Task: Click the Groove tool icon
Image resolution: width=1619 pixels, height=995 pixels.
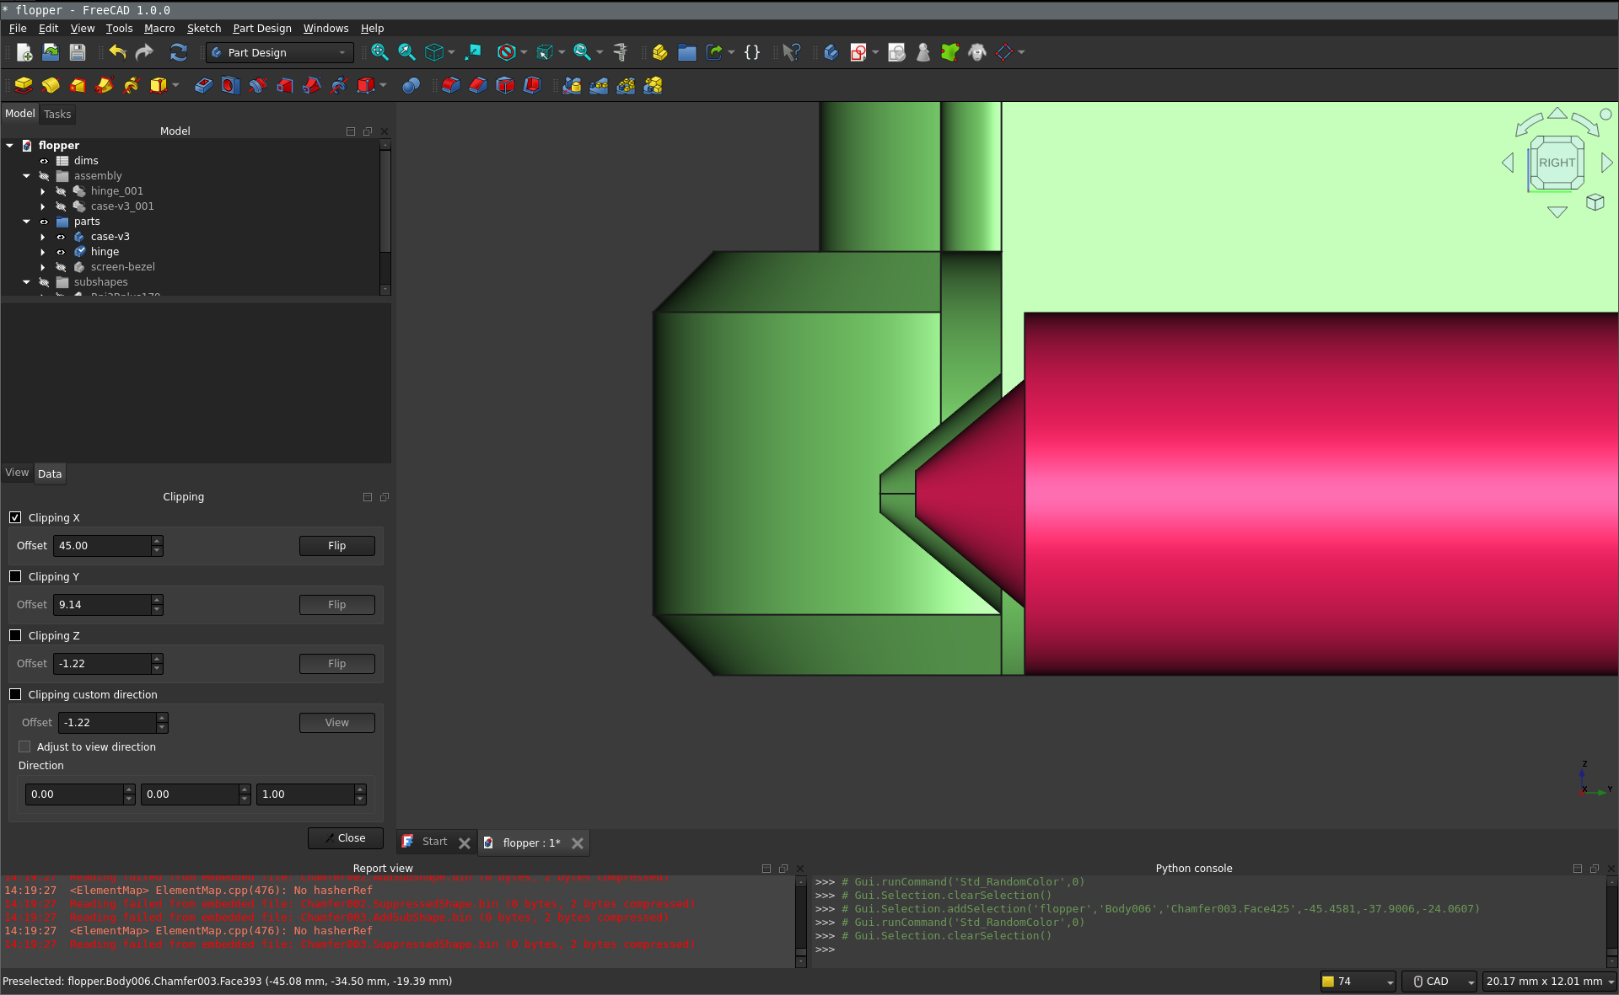Action: pyautogui.click(x=257, y=85)
